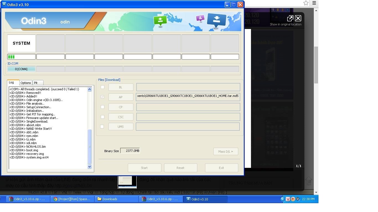Click log scrollbar up arrow
Image resolution: width=378 pixels, height=212 pixels.
pyautogui.click(x=89, y=89)
